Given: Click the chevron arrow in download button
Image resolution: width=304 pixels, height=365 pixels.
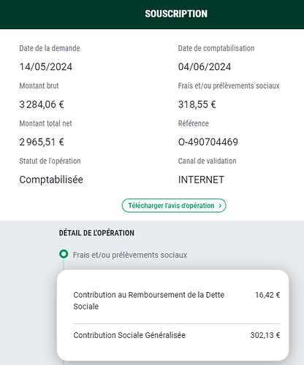Looking at the screenshot, I should 220,206.
